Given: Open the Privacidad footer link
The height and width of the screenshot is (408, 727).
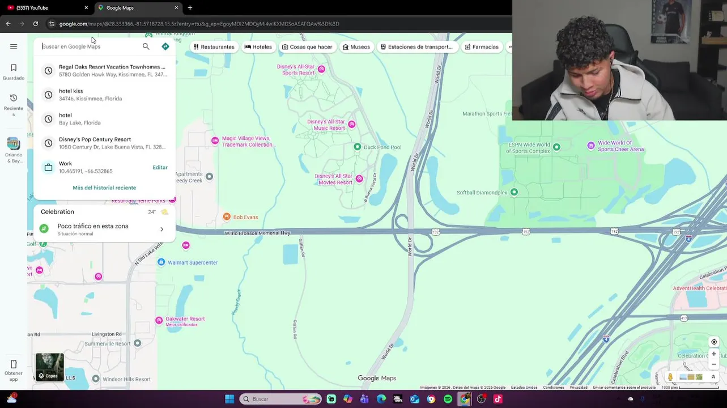Looking at the screenshot, I should point(579,388).
